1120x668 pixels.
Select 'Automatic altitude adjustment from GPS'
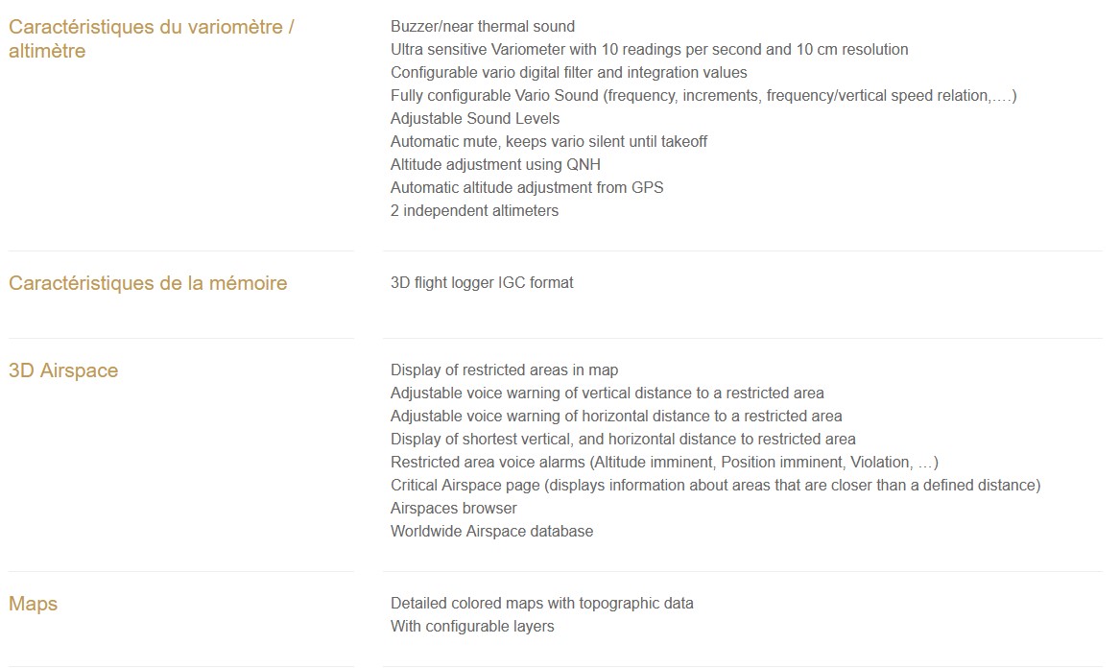527,187
